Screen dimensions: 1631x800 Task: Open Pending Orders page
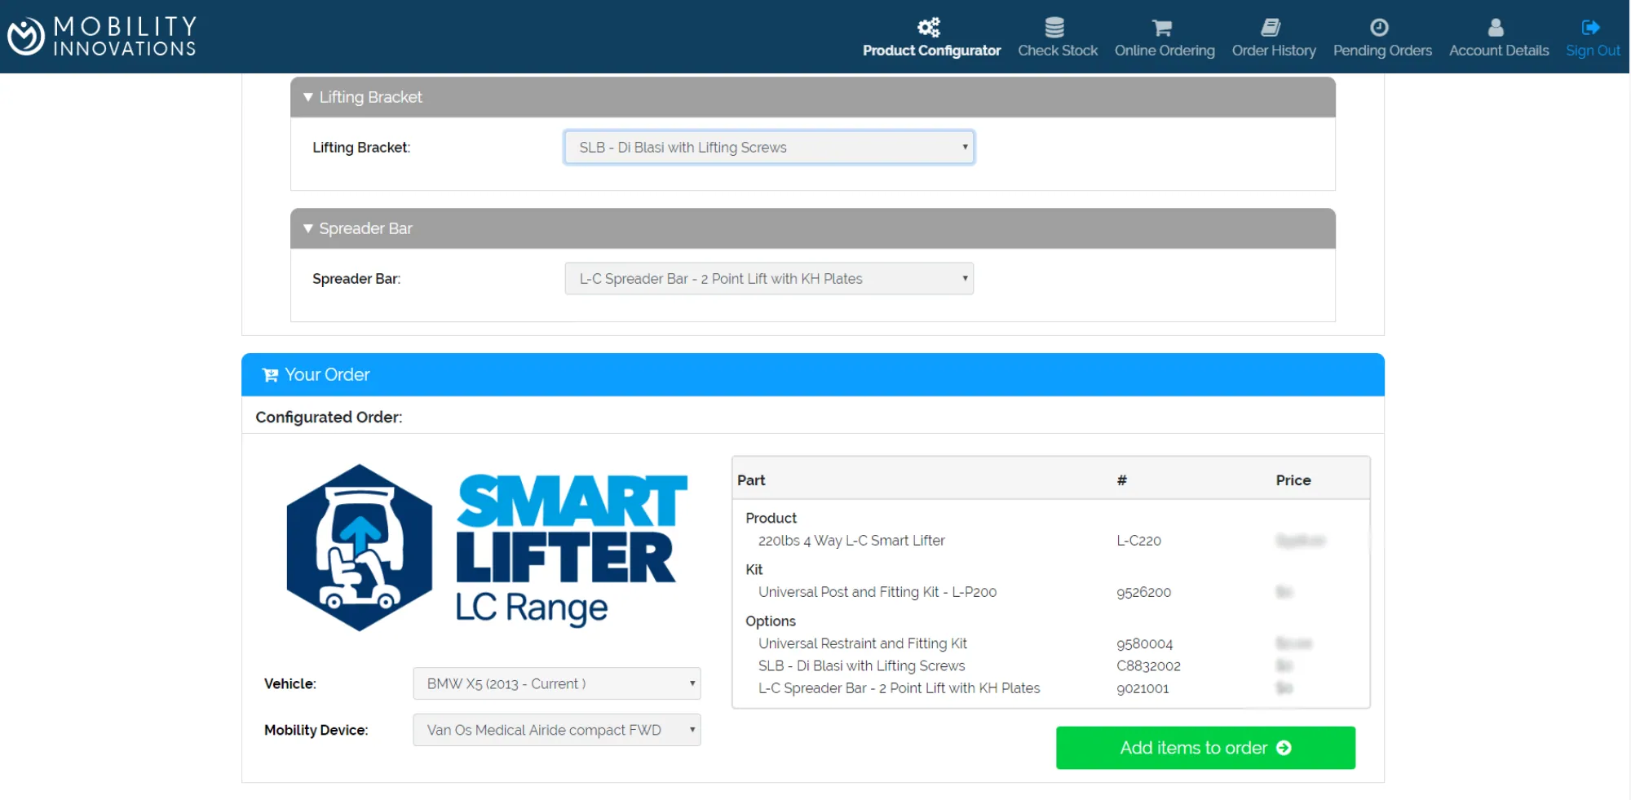pyautogui.click(x=1382, y=38)
